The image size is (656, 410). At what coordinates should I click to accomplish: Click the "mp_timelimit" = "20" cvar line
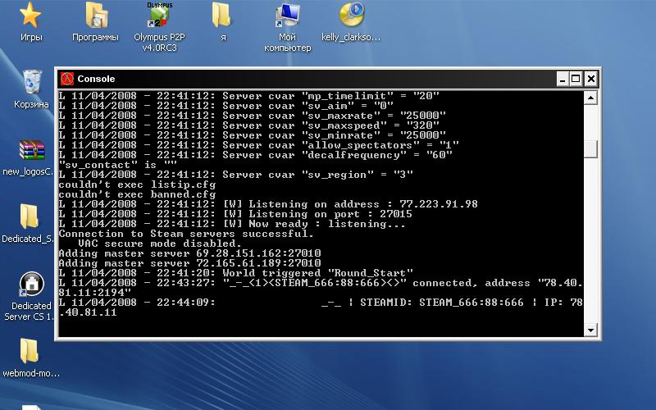[249, 96]
